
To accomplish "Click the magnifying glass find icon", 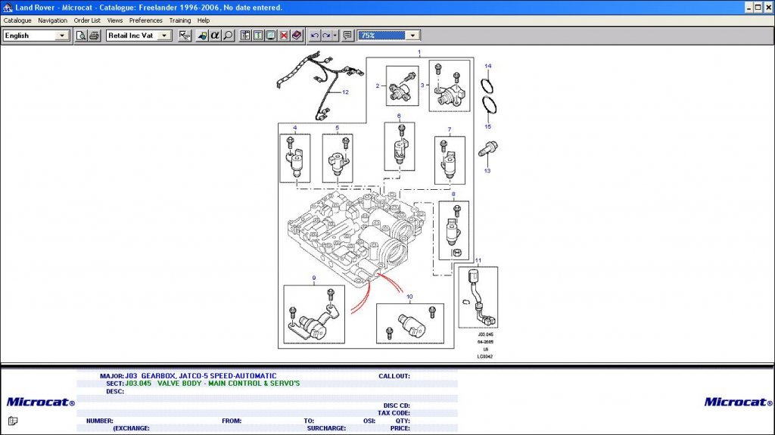I will (228, 36).
